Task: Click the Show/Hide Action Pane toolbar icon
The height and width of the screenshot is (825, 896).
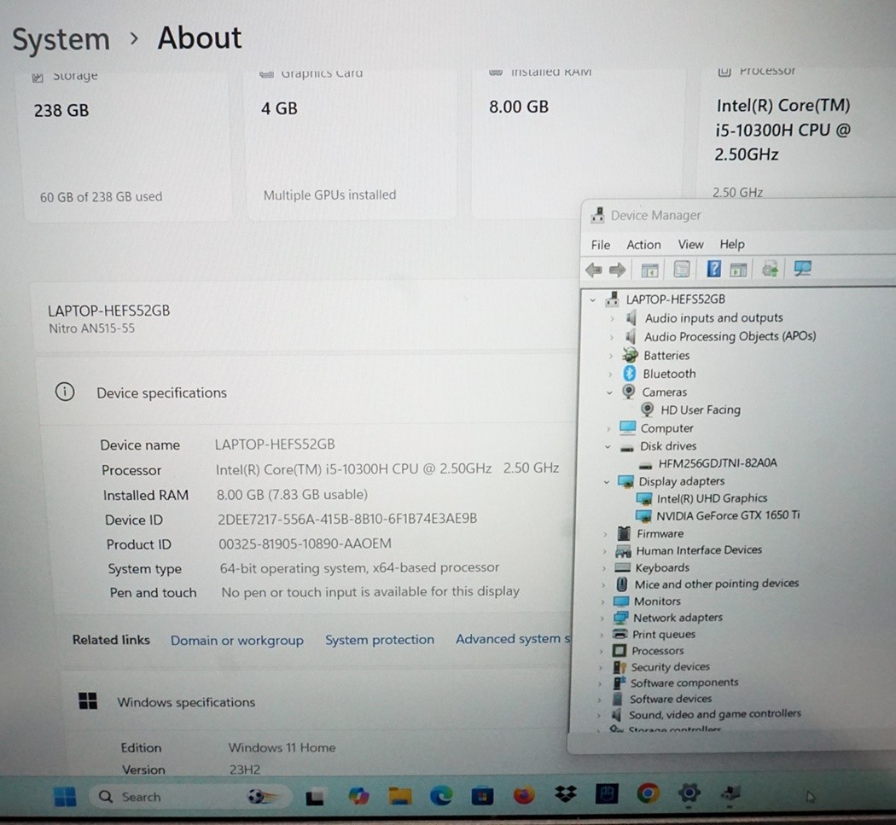Action: coord(738,269)
